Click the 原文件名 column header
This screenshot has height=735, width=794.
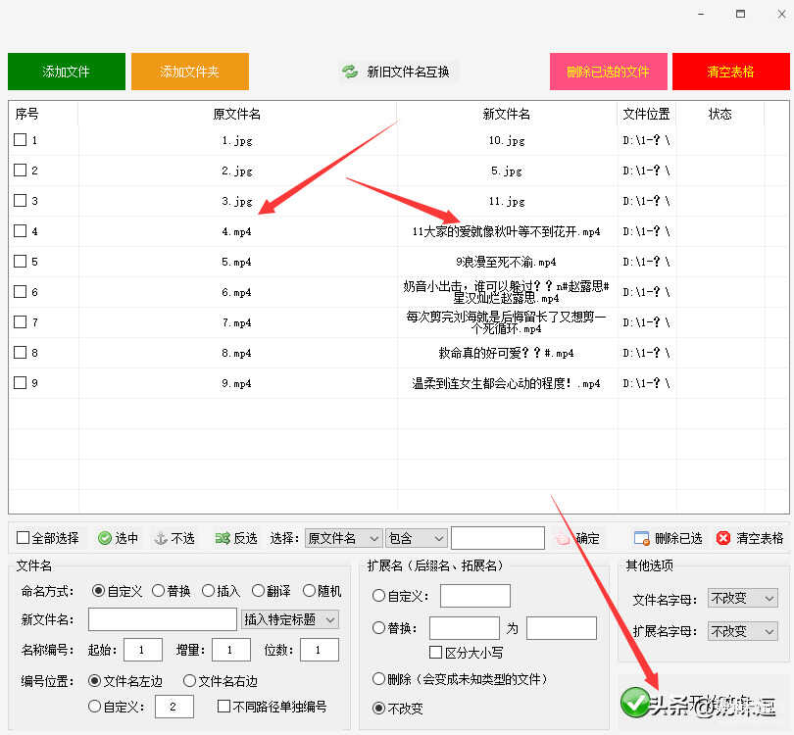[237, 114]
